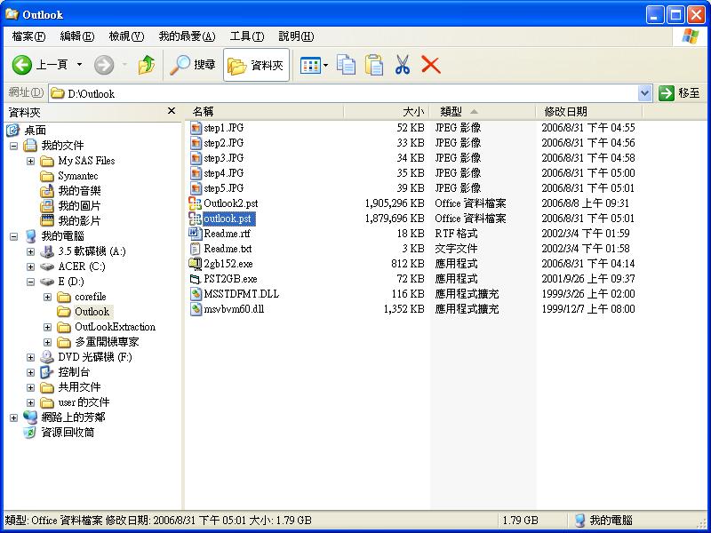Click the 1,905,296 KB size cell
This screenshot has width=711, height=533.
pyautogui.click(x=395, y=203)
